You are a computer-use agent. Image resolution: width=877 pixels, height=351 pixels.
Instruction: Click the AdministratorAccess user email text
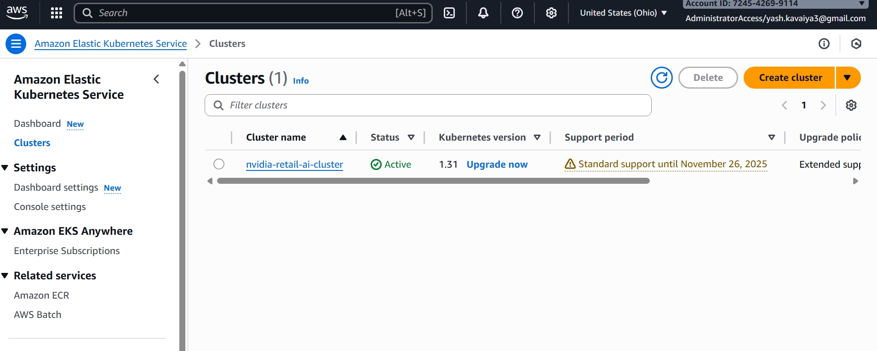(x=775, y=18)
